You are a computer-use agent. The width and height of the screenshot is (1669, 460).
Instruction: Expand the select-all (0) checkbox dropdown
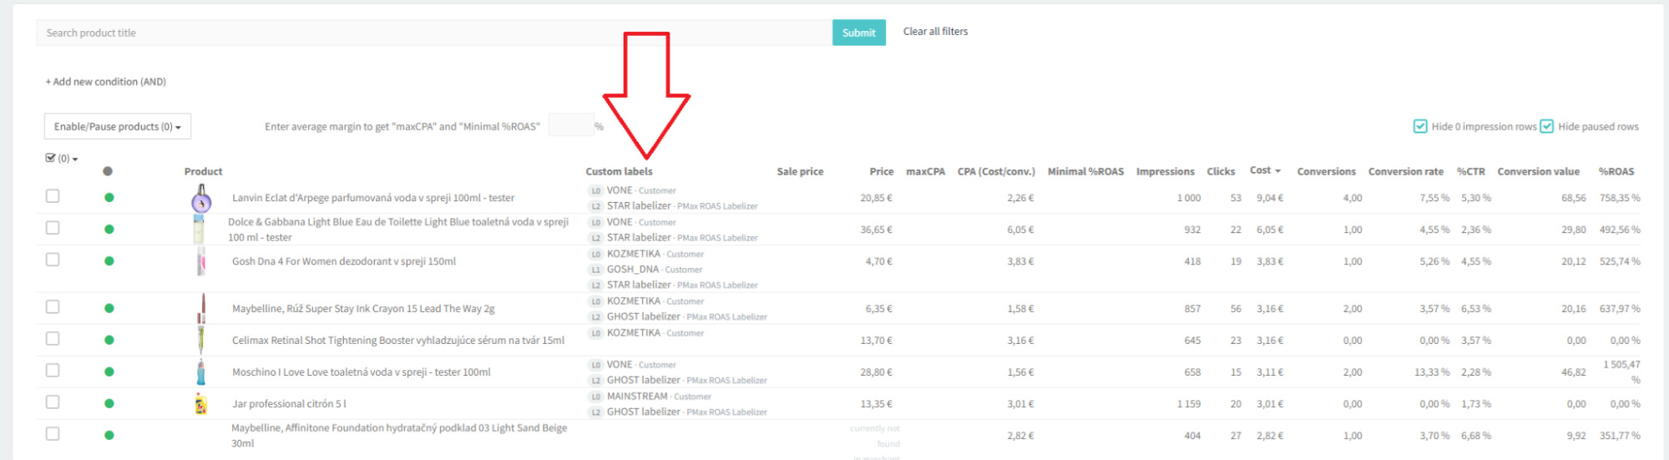coord(62,158)
